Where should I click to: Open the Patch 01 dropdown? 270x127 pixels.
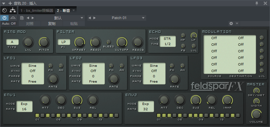coord(121,18)
